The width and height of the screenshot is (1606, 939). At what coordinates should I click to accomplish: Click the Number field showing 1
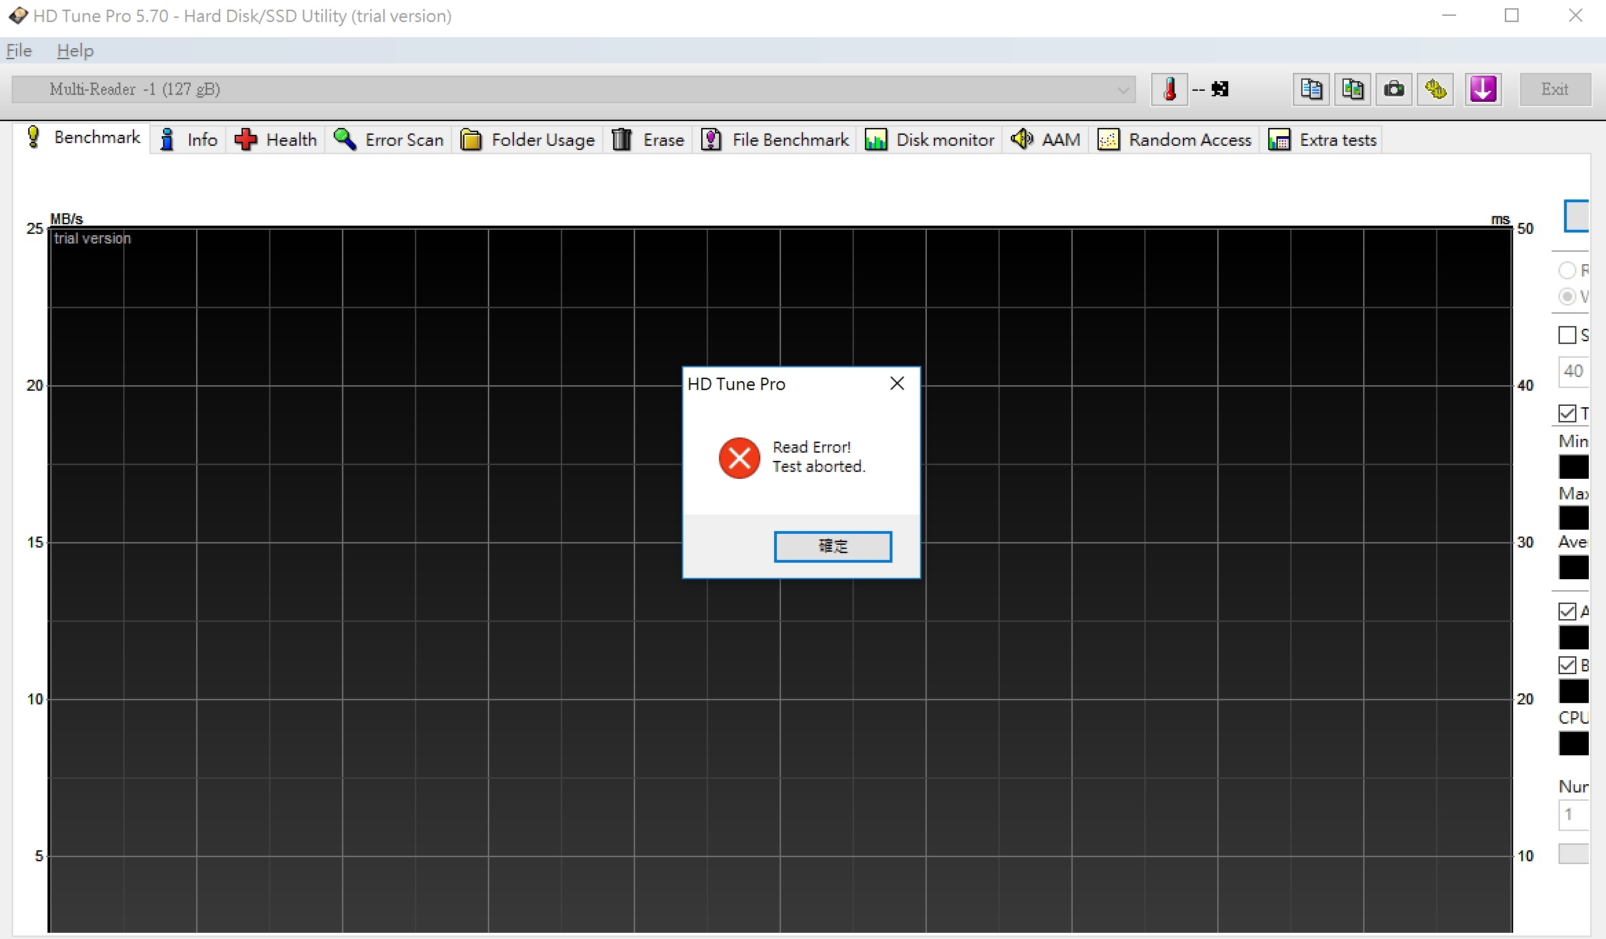coord(1574,814)
